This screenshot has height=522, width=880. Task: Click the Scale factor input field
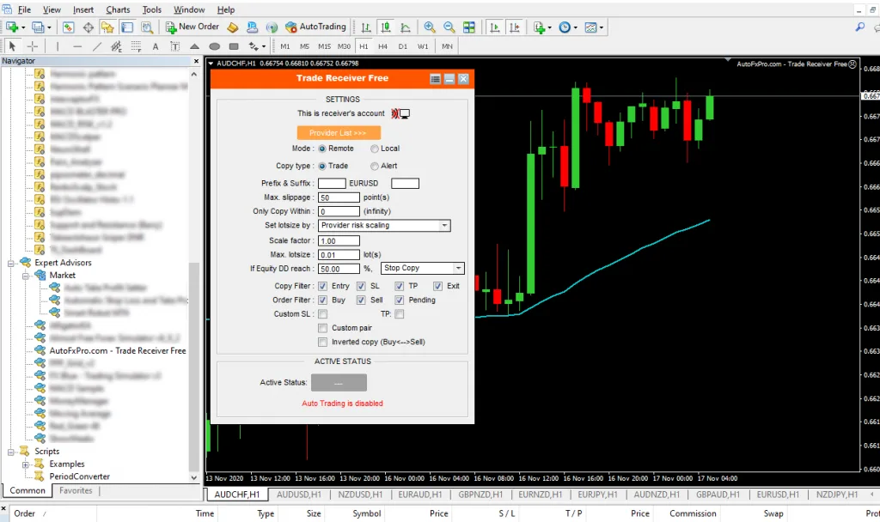[x=339, y=240]
